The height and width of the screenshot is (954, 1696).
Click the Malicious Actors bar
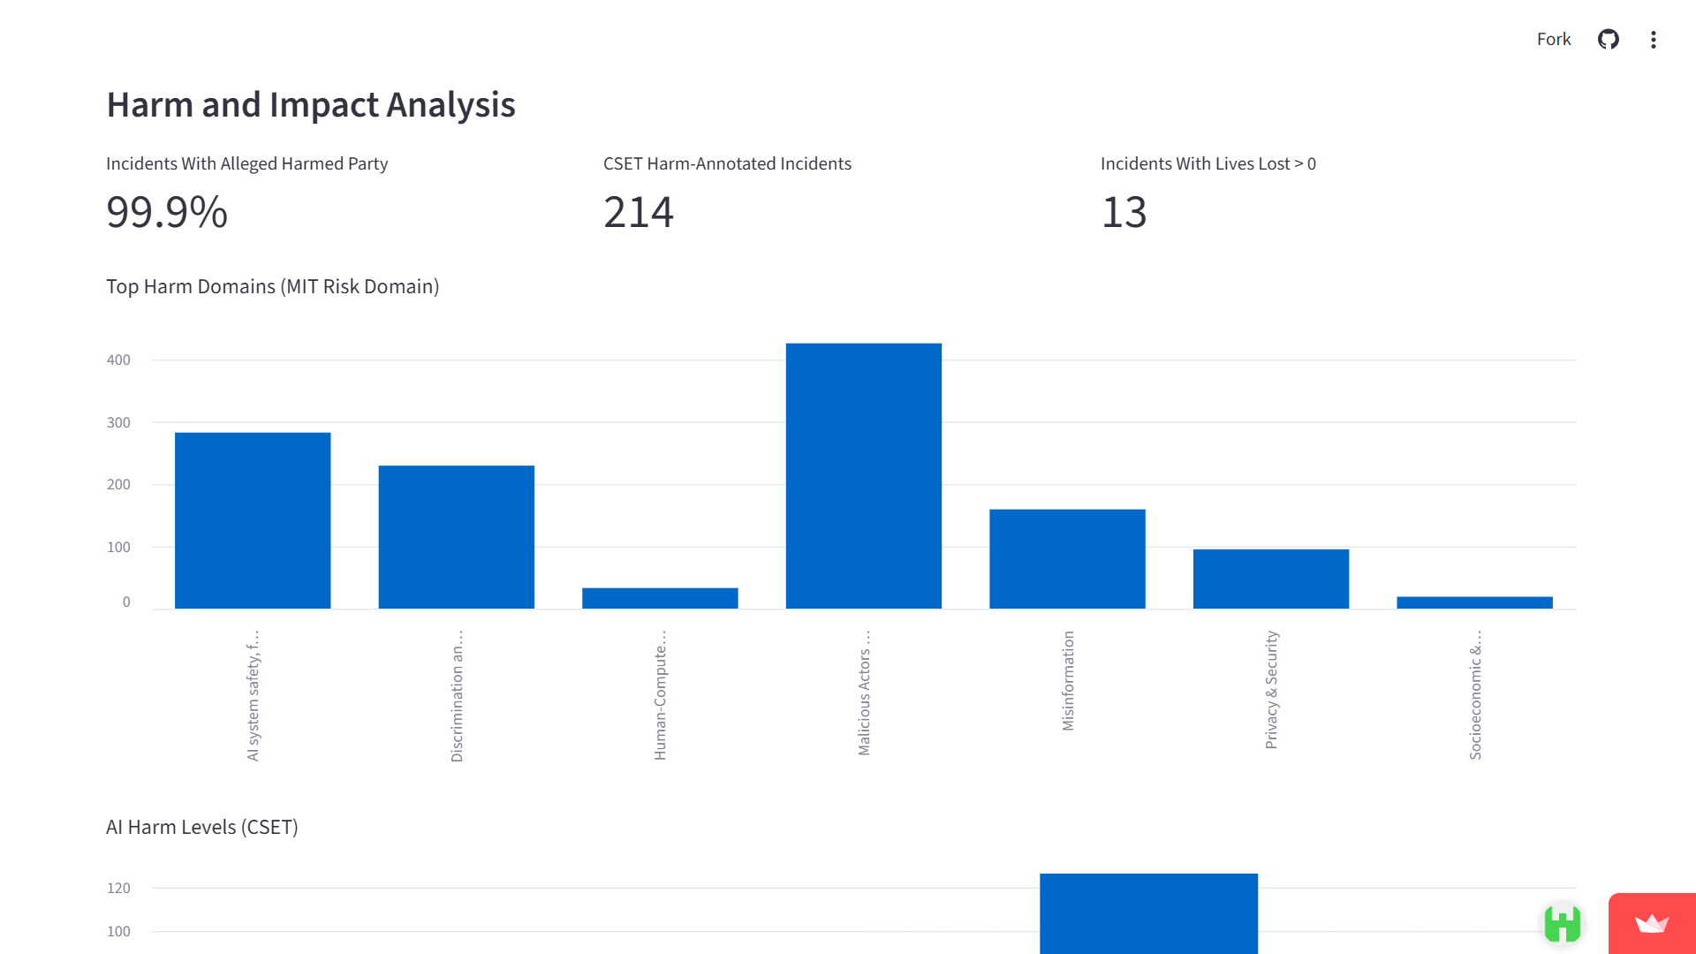tap(863, 476)
